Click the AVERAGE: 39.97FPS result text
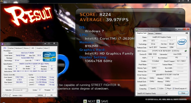 [104, 20]
